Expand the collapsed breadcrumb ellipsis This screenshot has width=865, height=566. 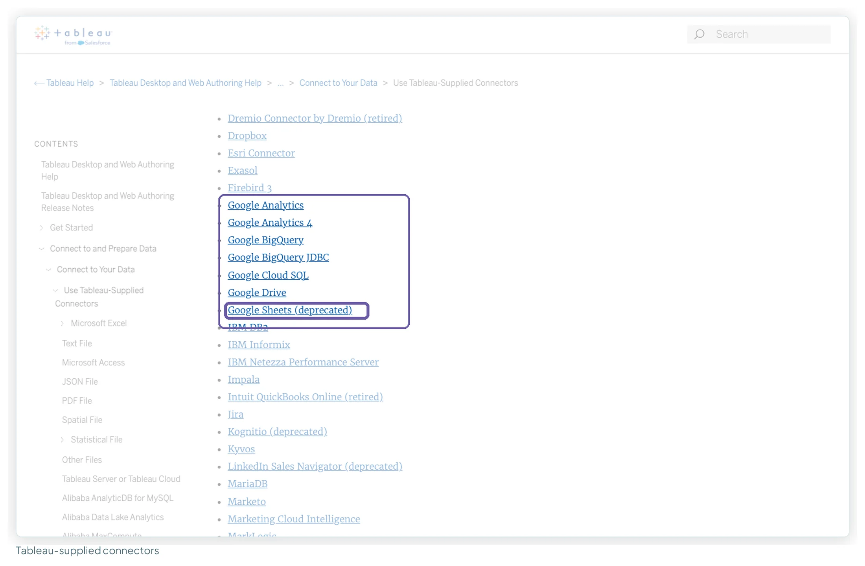point(280,83)
